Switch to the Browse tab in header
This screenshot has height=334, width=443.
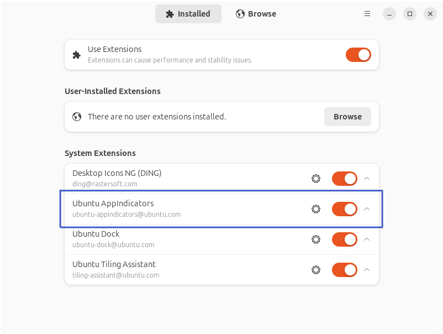pyautogui.click(x=256, y=14)
